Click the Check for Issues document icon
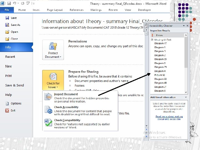This screenshot has width=200, height=150. [x=53, y=77]
